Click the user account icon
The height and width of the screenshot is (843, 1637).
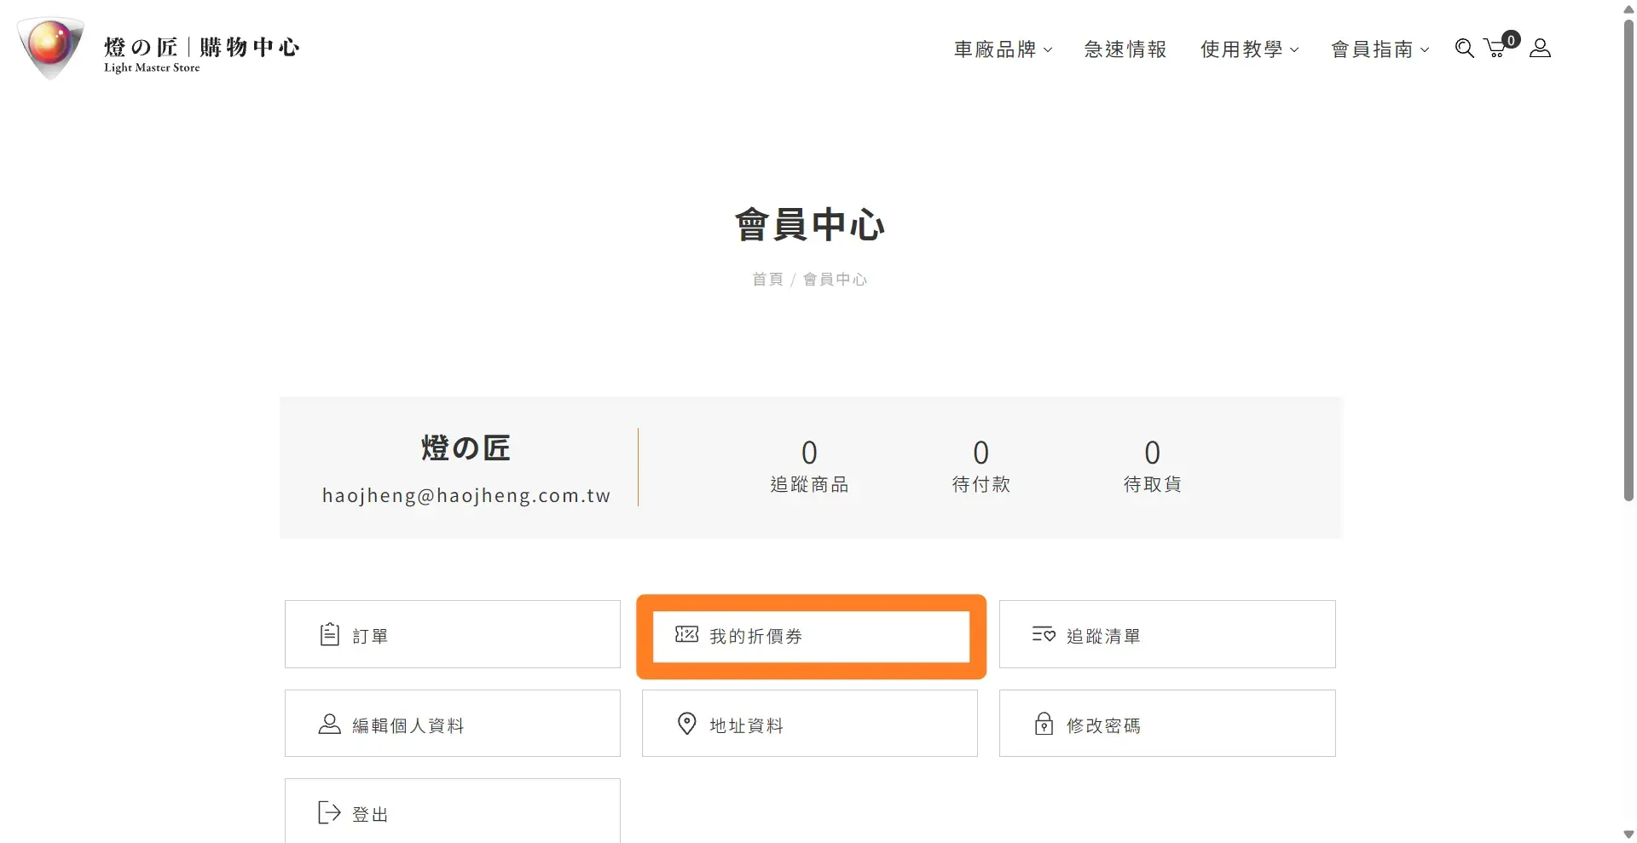pos(1540,49)
